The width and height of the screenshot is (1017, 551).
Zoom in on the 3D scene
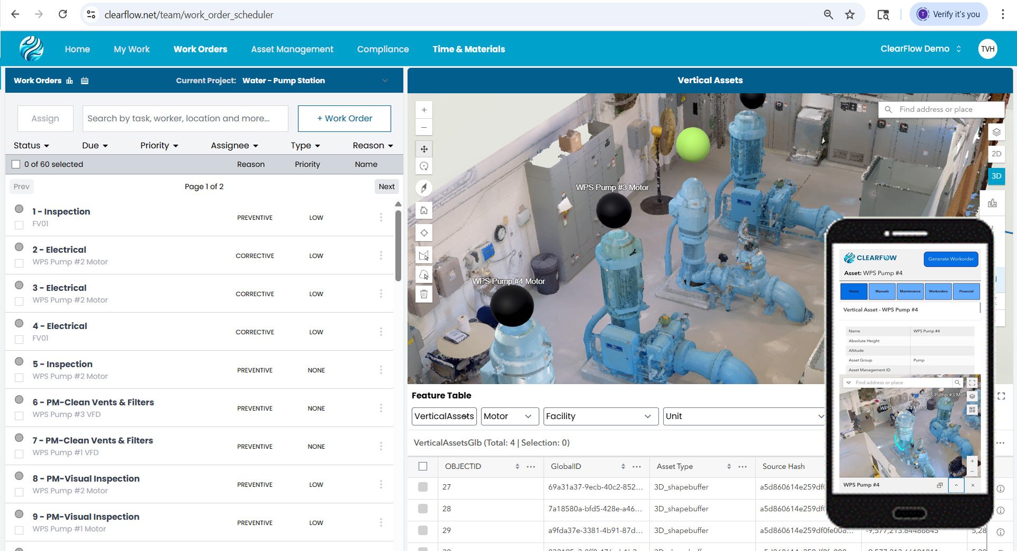click(424, 110)
